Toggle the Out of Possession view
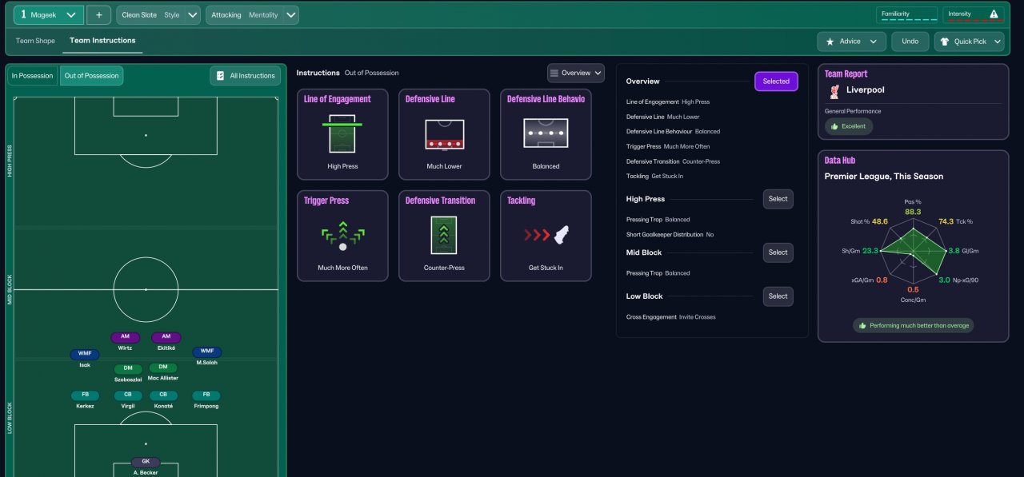The width and height of the screenshot is (1024, 477). [x=91, y=76]
